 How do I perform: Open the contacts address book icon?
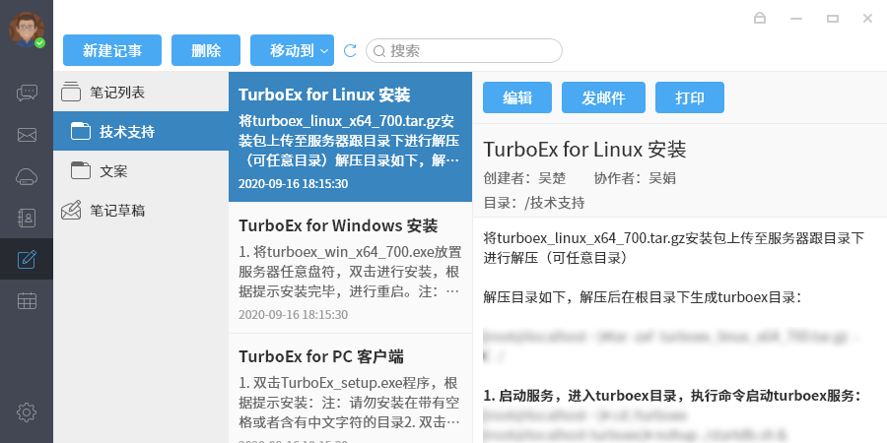coord(27,218)
